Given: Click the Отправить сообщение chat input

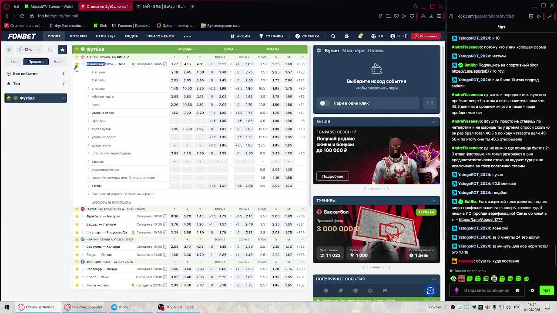Looking at the screenshot, I should click(x=487, y=290).
